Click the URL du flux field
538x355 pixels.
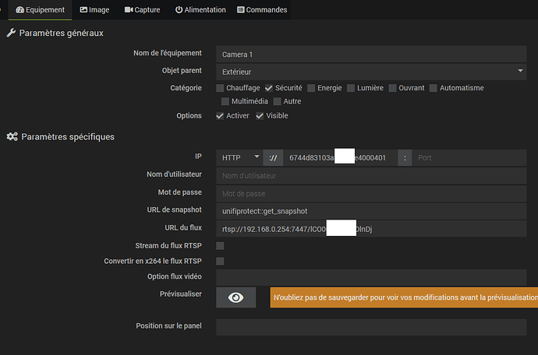[x=371, y=229]
